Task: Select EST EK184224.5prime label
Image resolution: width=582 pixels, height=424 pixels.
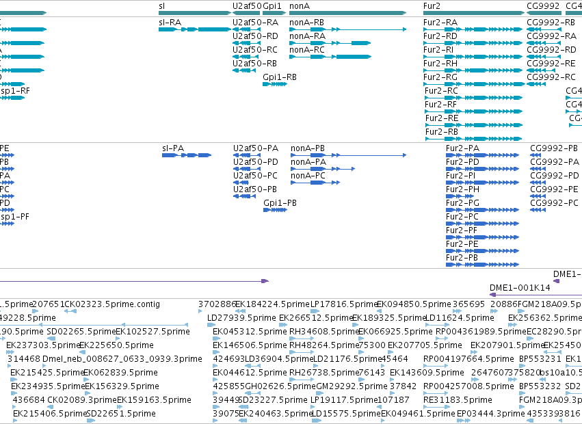Action: tap(272, 304)
